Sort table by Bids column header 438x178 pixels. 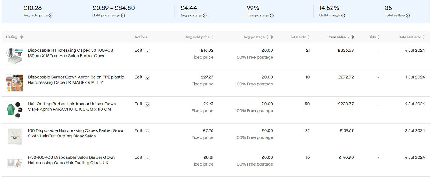tap(374, 37)
